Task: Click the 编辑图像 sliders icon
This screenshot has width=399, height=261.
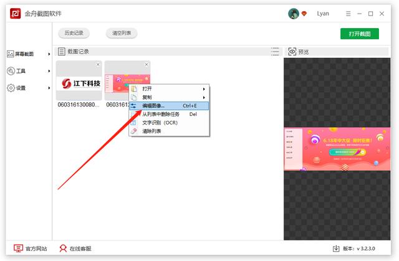Action: [133, 106]
